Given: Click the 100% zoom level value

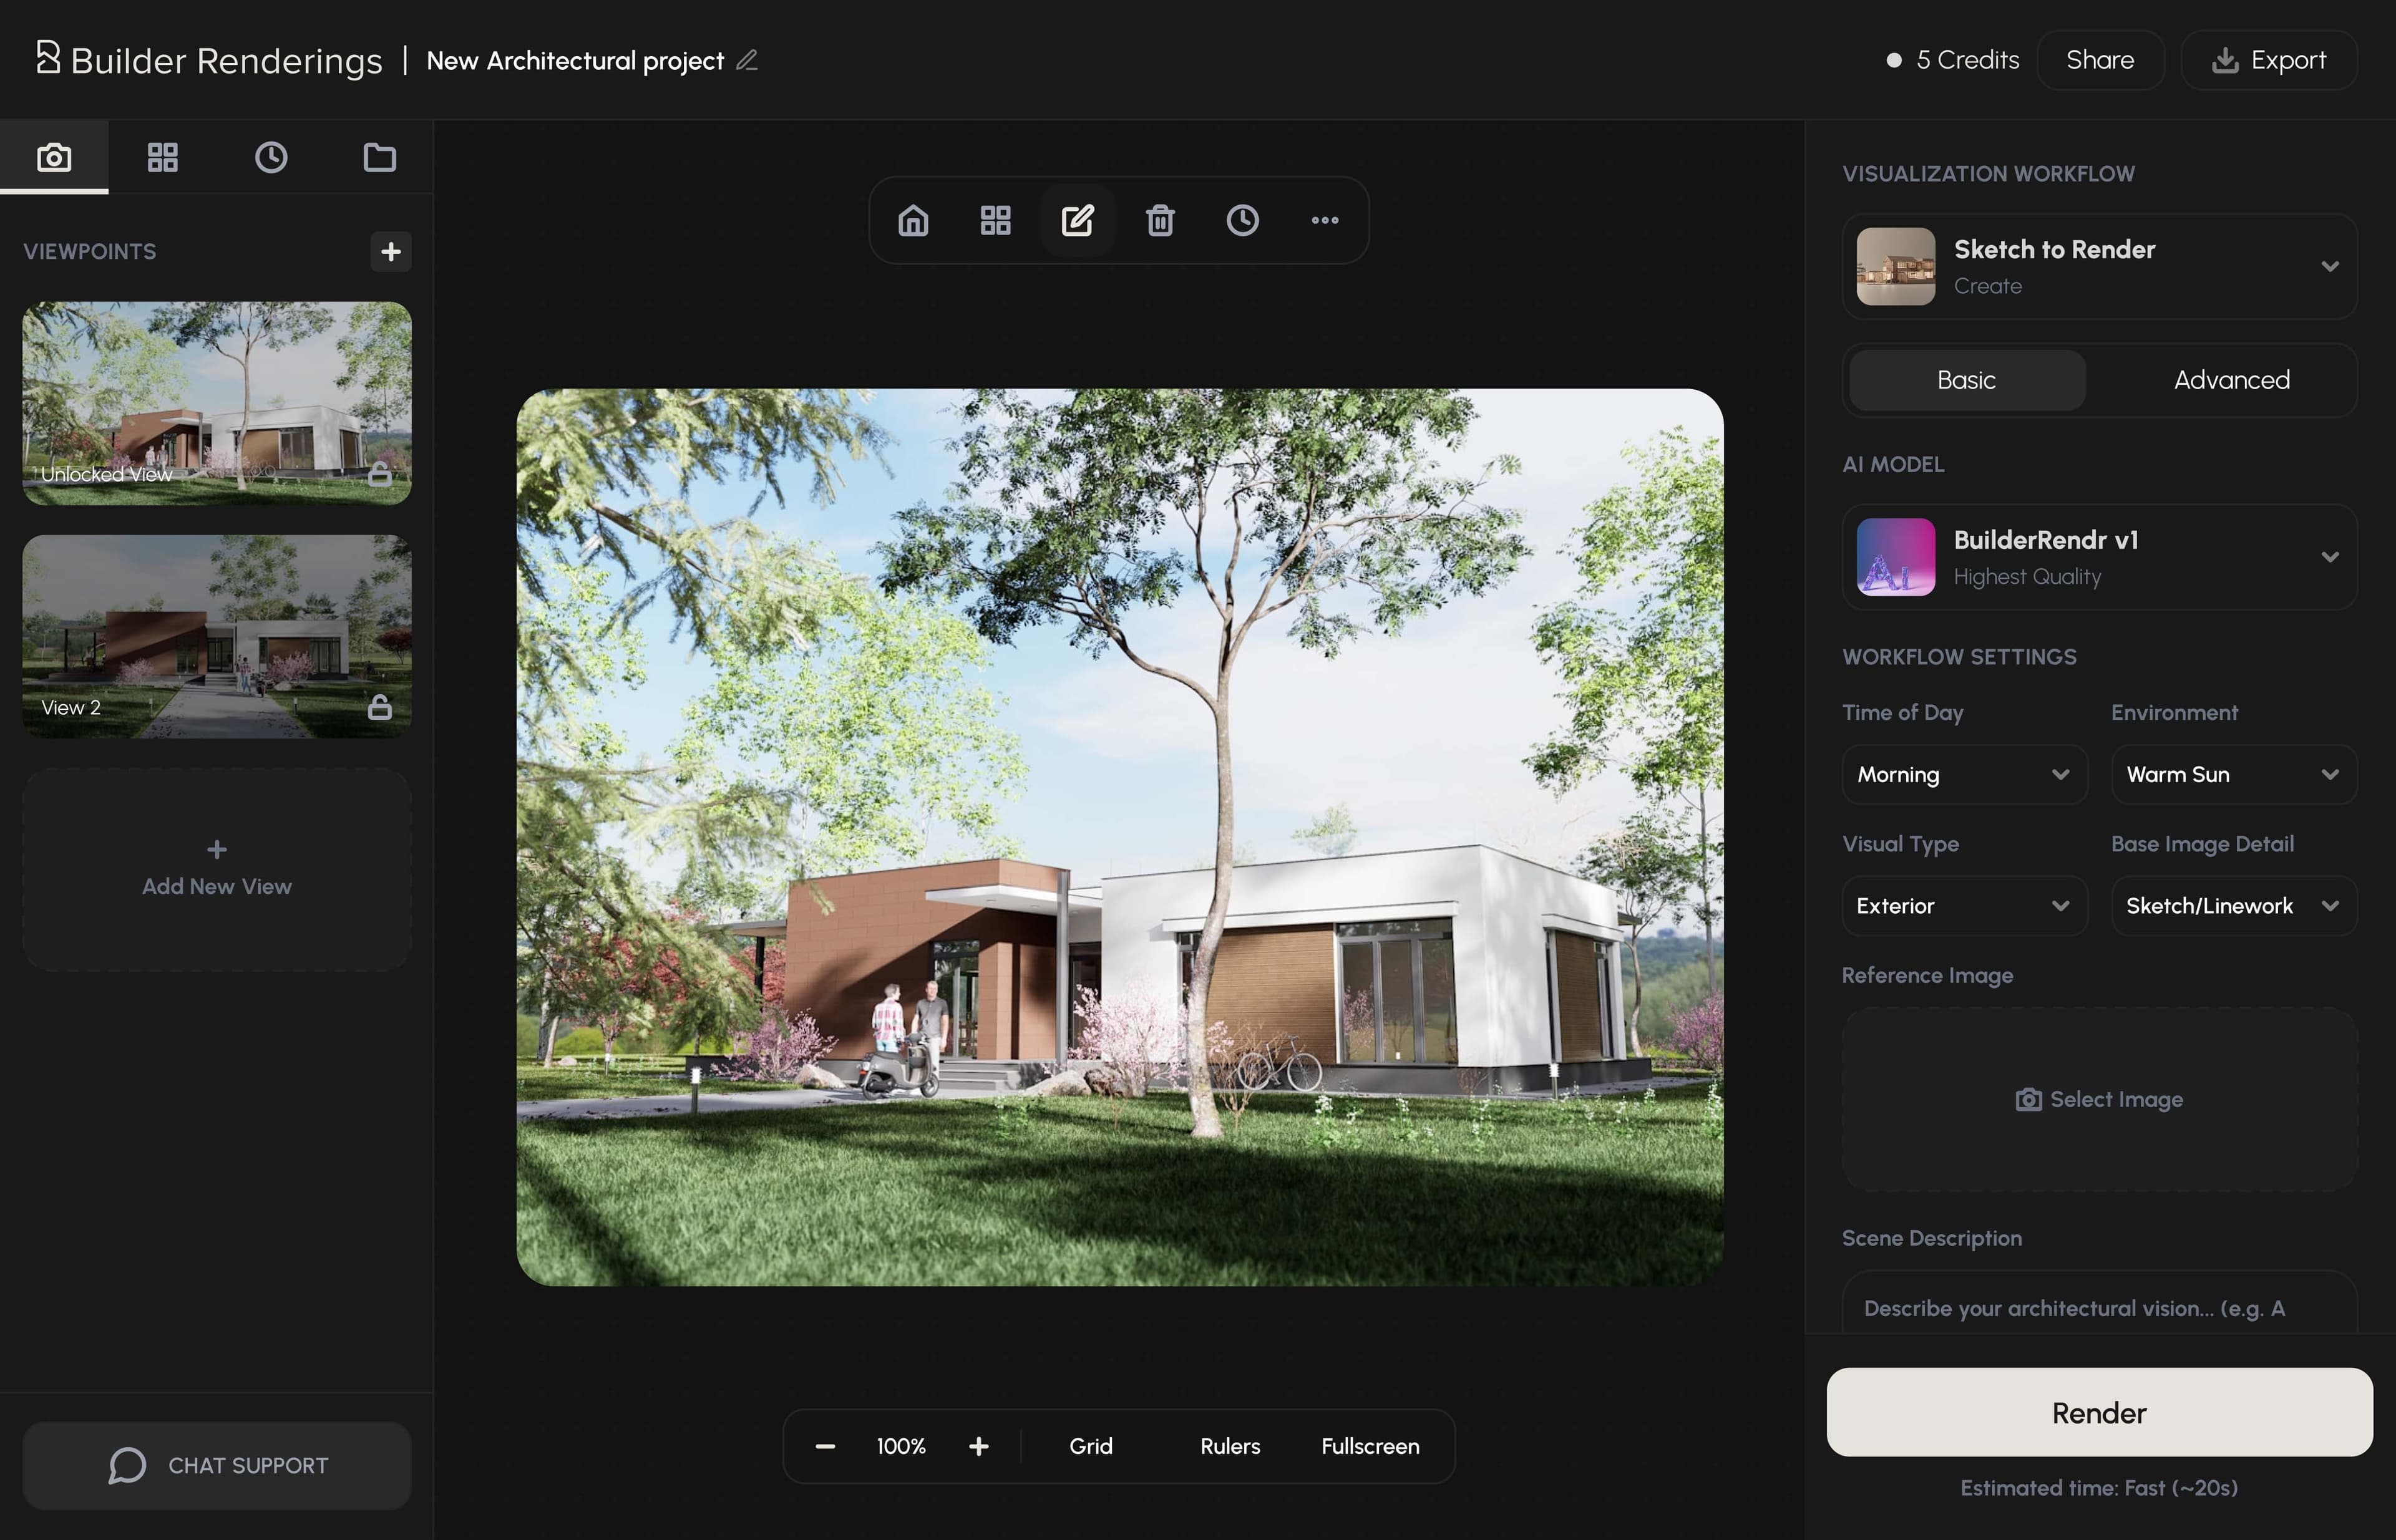Looking at the screenshot, I should (x=902, y=1446).
